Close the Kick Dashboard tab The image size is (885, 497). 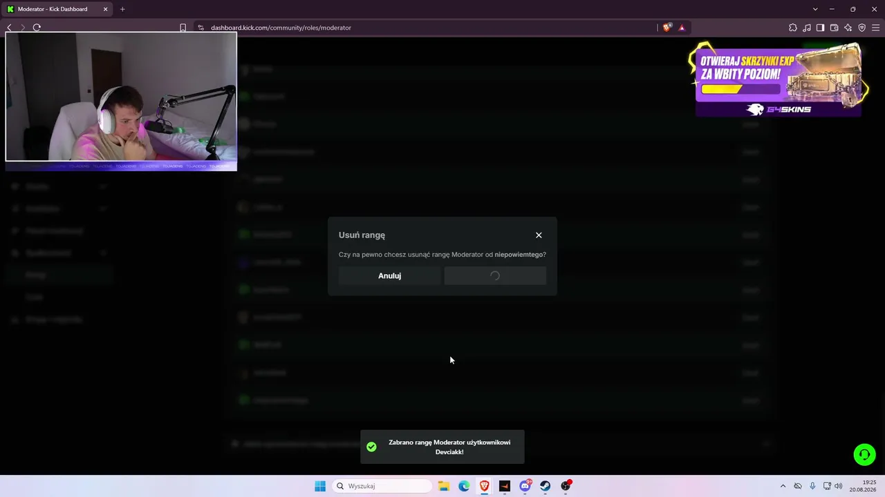105,9
